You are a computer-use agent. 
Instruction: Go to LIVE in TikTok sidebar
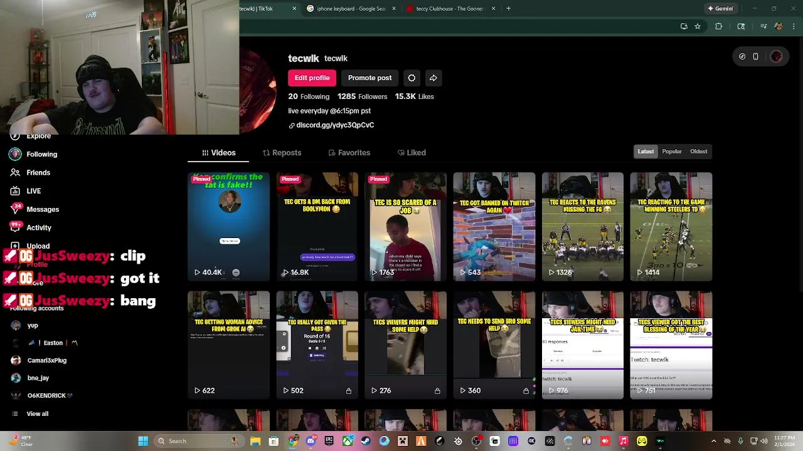tap(26, 191)
